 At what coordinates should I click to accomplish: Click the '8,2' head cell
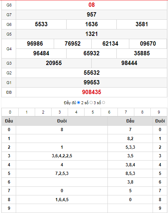click(130, 139)
